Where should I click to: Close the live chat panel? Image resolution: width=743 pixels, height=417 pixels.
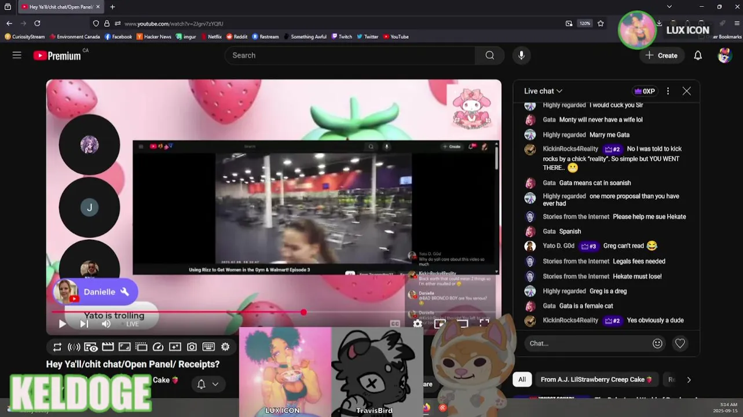(x=686, y=91)
